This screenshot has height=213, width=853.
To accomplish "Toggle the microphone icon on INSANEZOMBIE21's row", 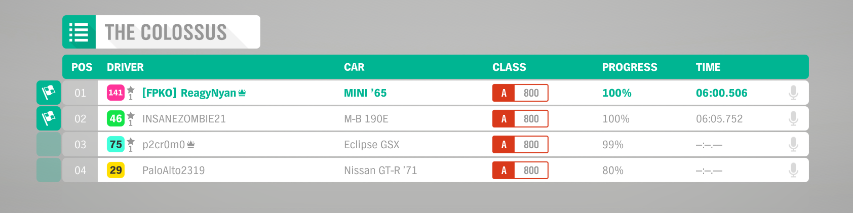I will coord(793,118).
